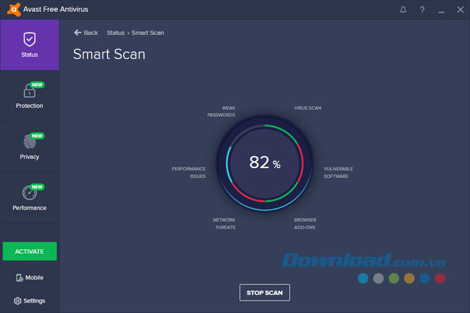Click the Avast Free Antivirus title text
Image resolution: width=470 pixels, height=313 pixels.
point(55,10)
